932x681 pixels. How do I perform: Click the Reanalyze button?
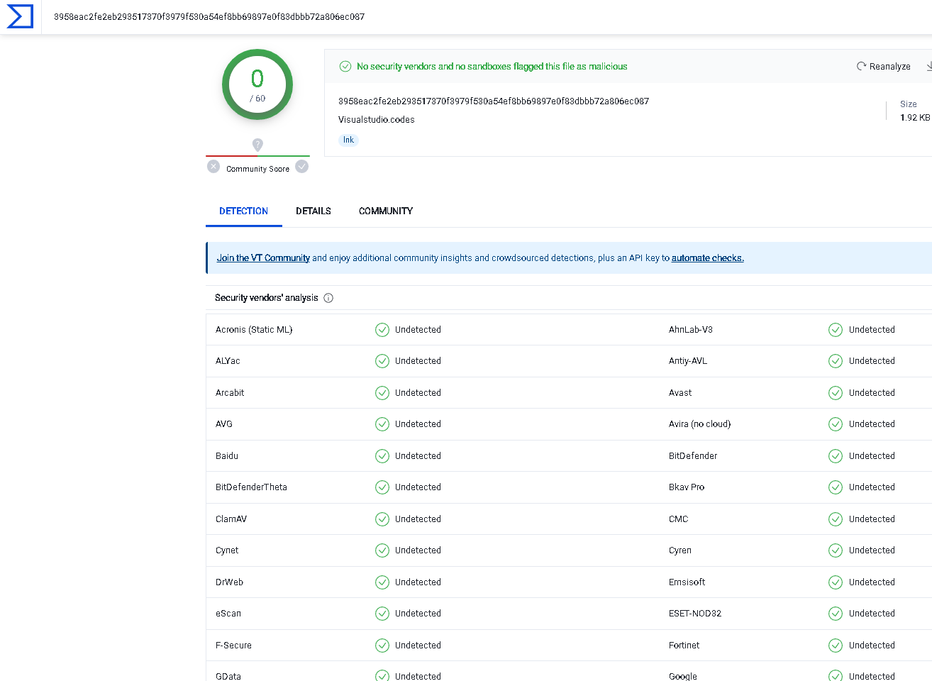tap(884, 67)
